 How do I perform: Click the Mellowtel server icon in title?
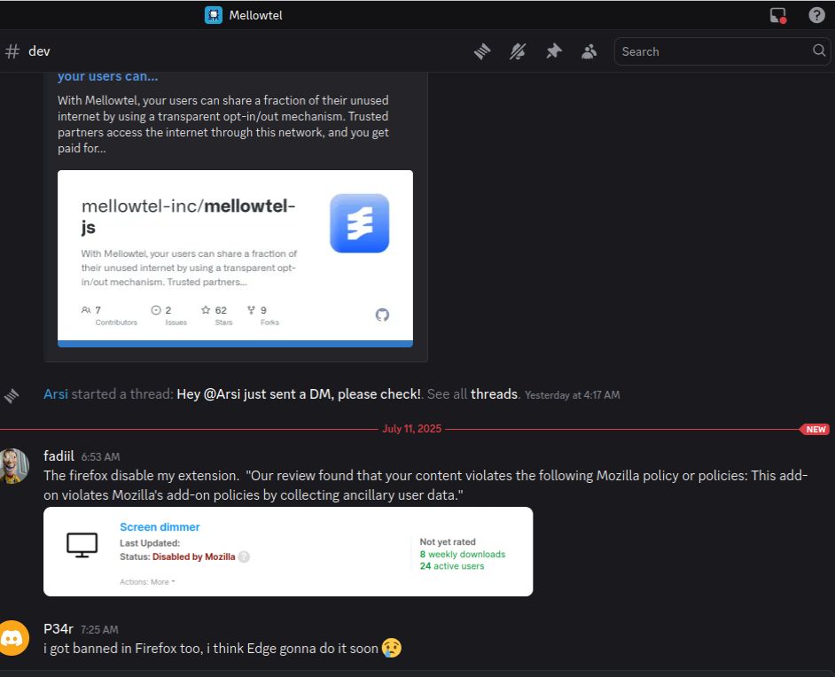click(x=214, y=15)
